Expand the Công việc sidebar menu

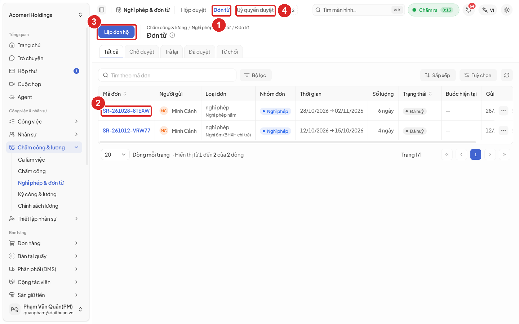[44, 122]
